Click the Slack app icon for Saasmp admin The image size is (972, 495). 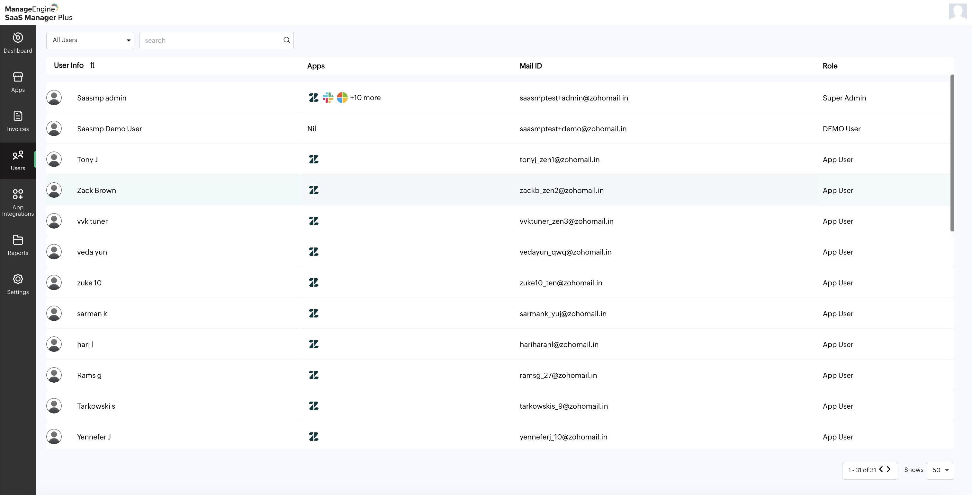(328, 98)
